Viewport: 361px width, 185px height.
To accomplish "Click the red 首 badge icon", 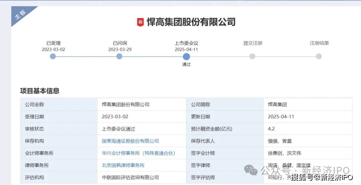I will click(x=140, y=22).
